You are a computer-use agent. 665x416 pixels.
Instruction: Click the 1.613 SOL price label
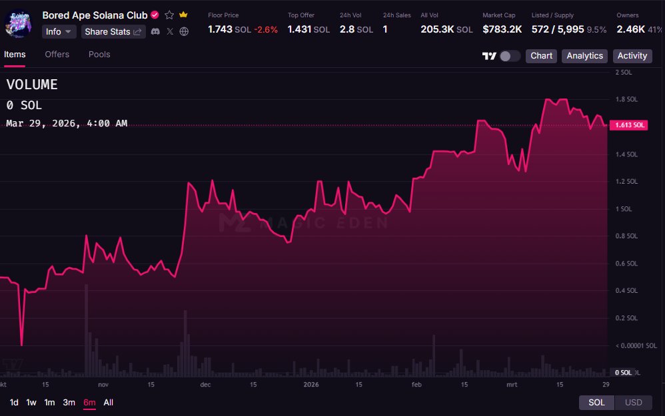pos(629,125)
